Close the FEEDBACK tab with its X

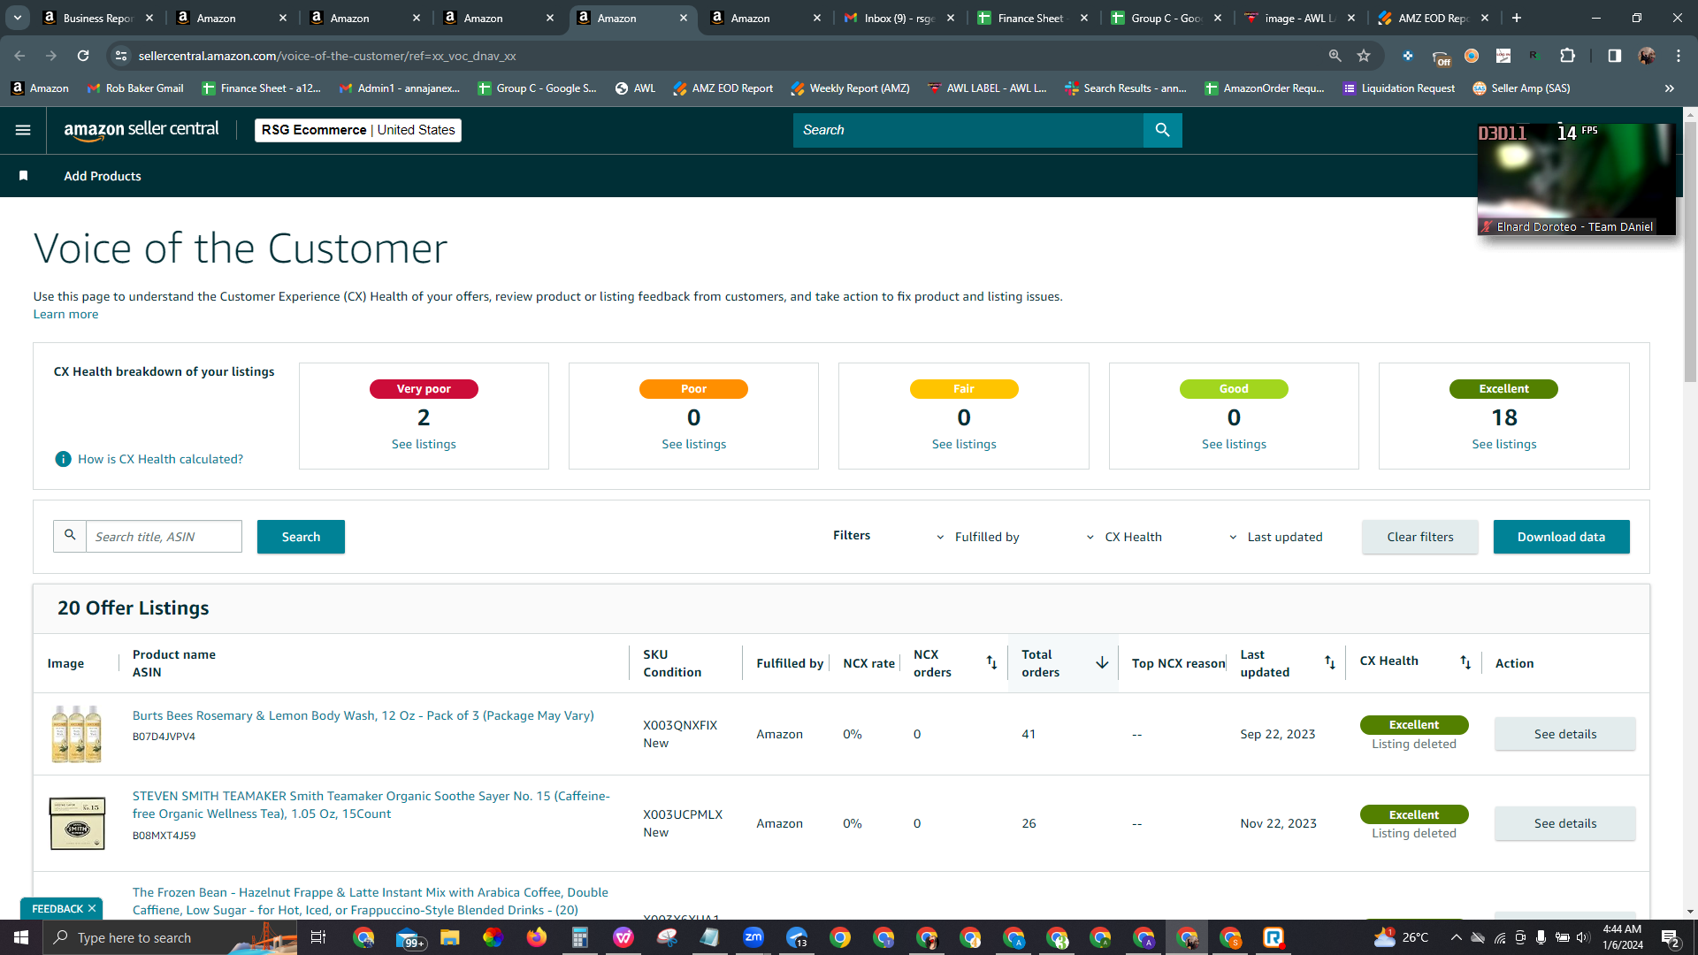point(92,909)
